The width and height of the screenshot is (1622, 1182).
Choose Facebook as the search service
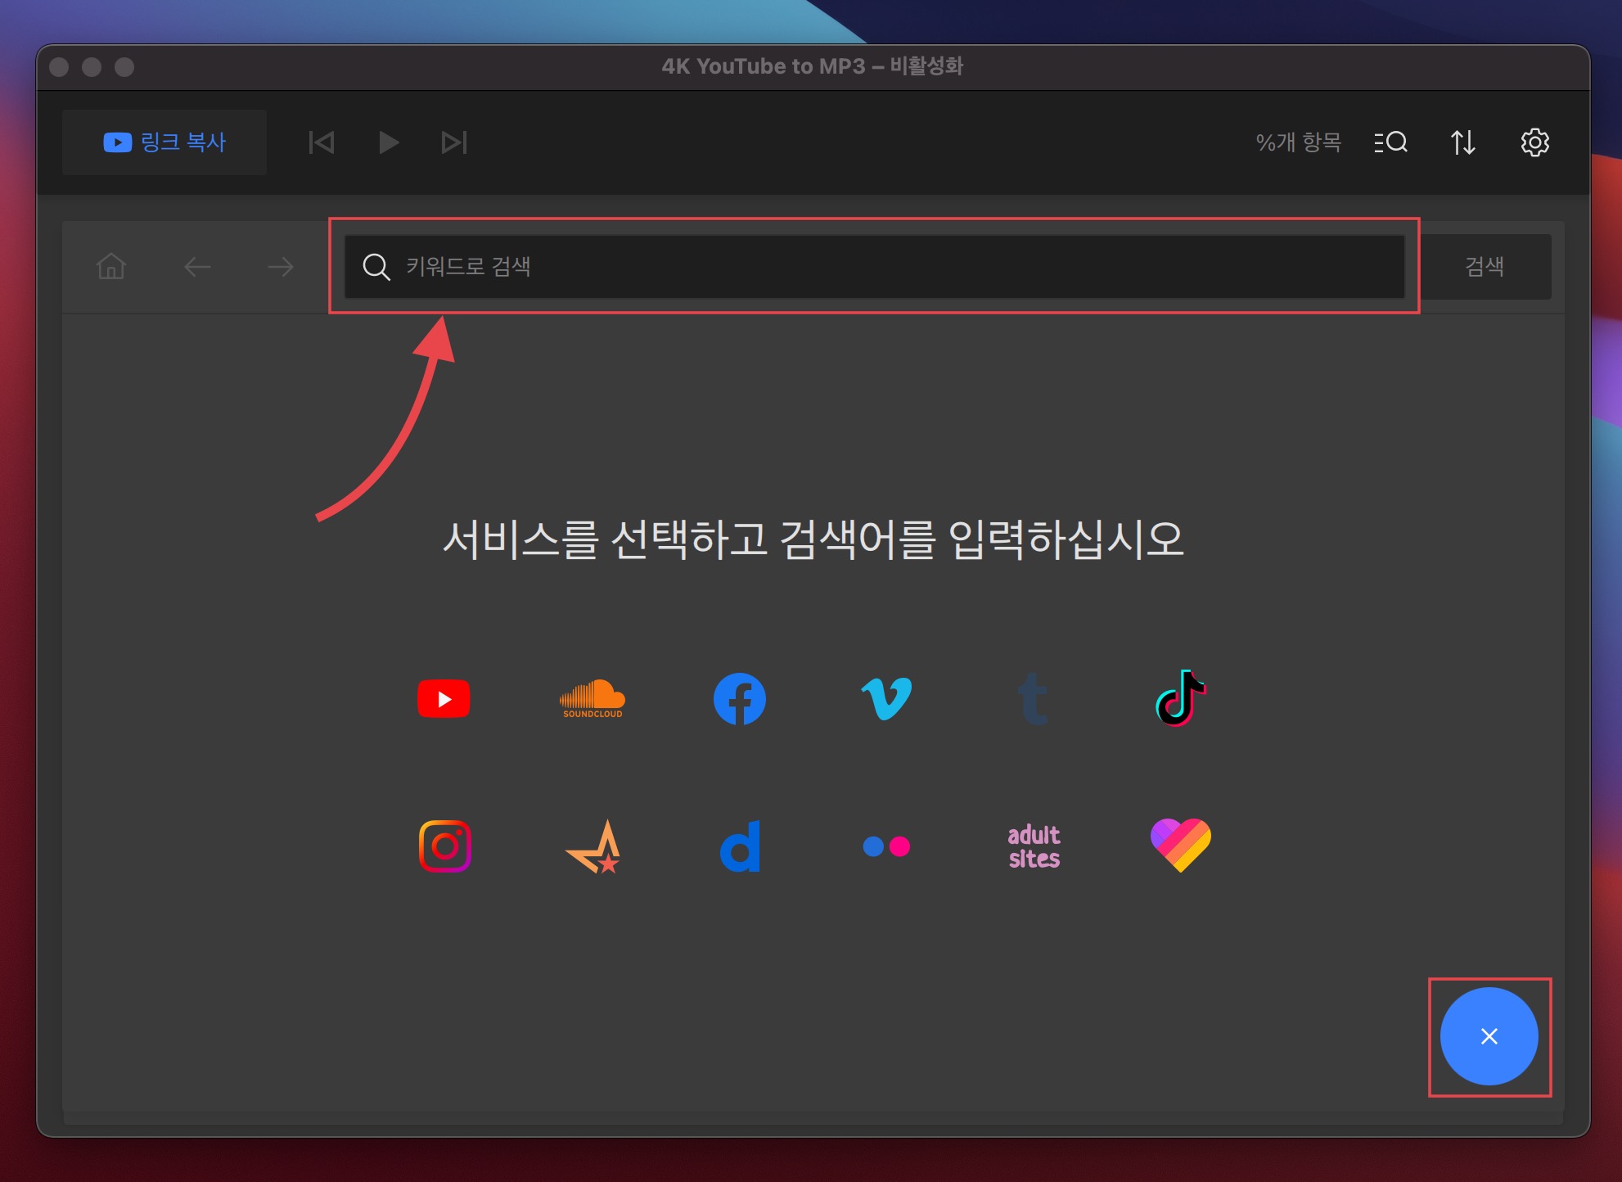pyautogui.click(x=739, y=699)
